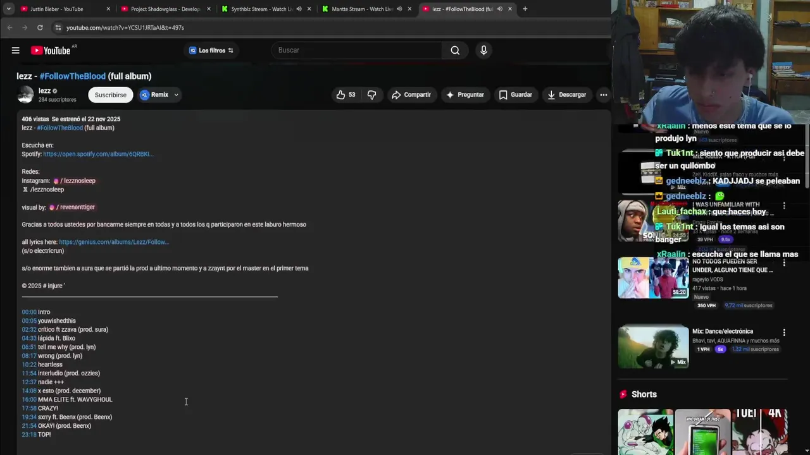Mute the Mantte Stream tab audio
Viewport: 810px width, 455px height.
[399, 9]
